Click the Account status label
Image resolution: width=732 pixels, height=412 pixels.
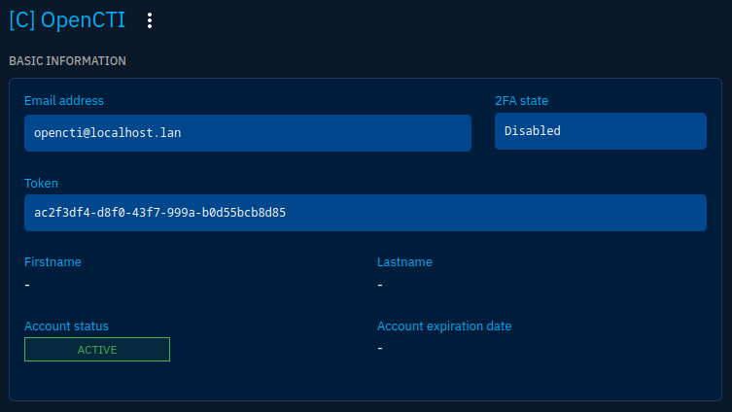coord(66,326)
